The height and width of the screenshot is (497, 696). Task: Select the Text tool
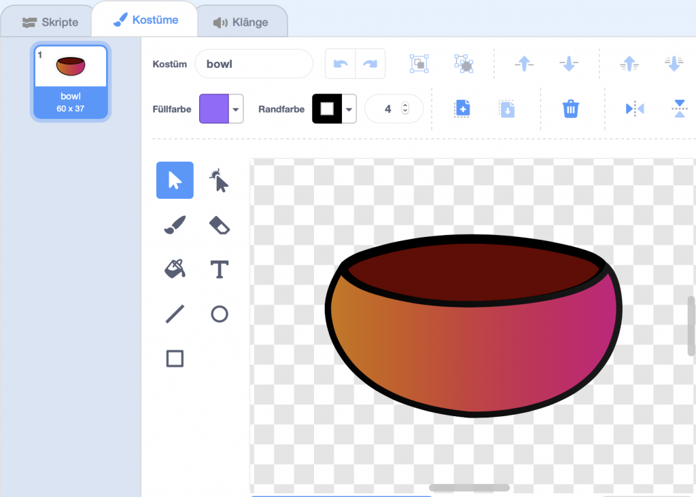[x=220, y=269]
